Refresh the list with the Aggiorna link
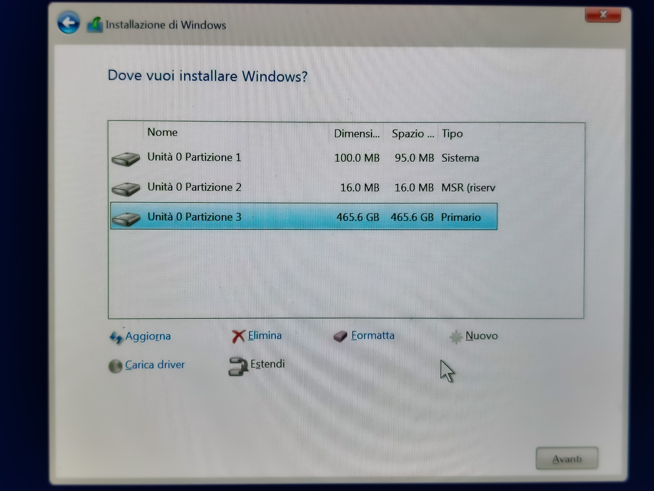This screenshot has height=491, width=654. coord(148,336)
